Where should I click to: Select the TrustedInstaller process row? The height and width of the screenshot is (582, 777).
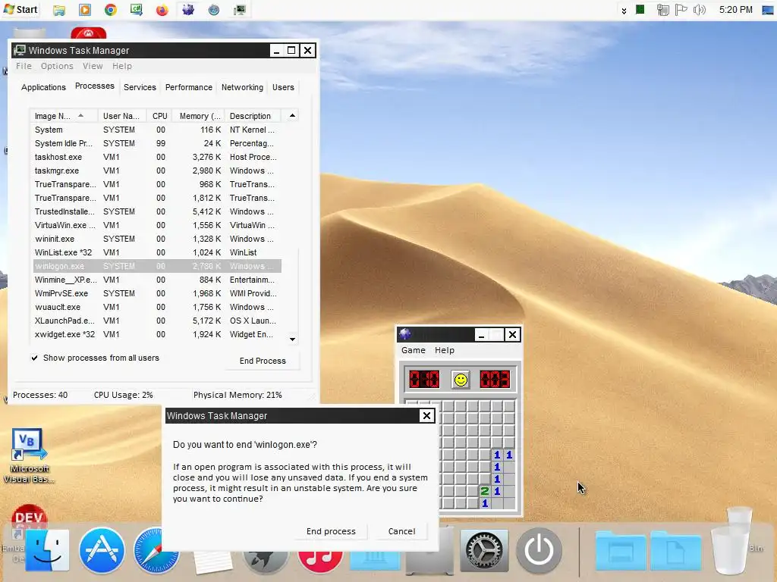click(x=157, y=211)
